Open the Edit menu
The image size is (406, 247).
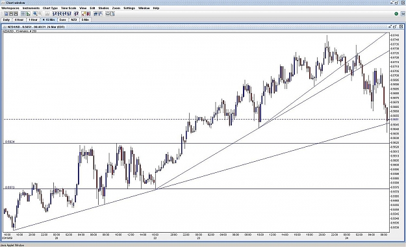pos(92,8)
